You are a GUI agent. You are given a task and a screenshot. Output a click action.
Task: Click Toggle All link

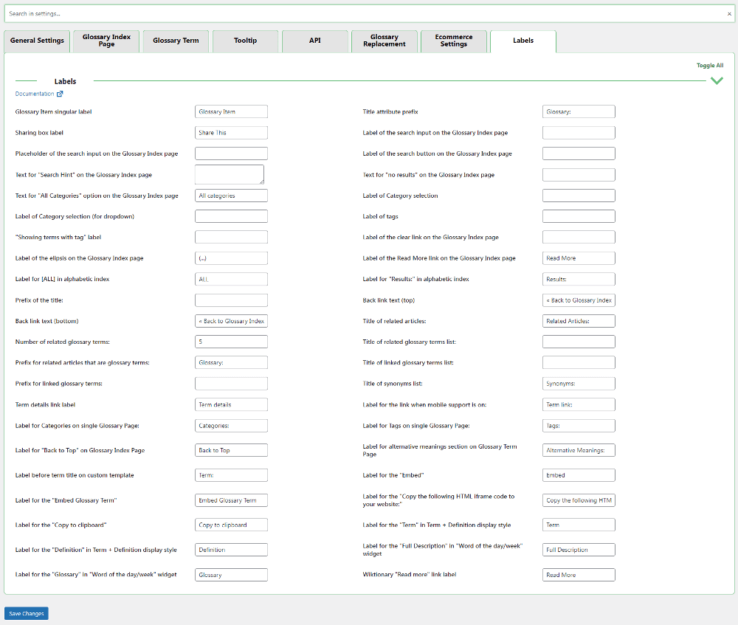pos(709,66)
